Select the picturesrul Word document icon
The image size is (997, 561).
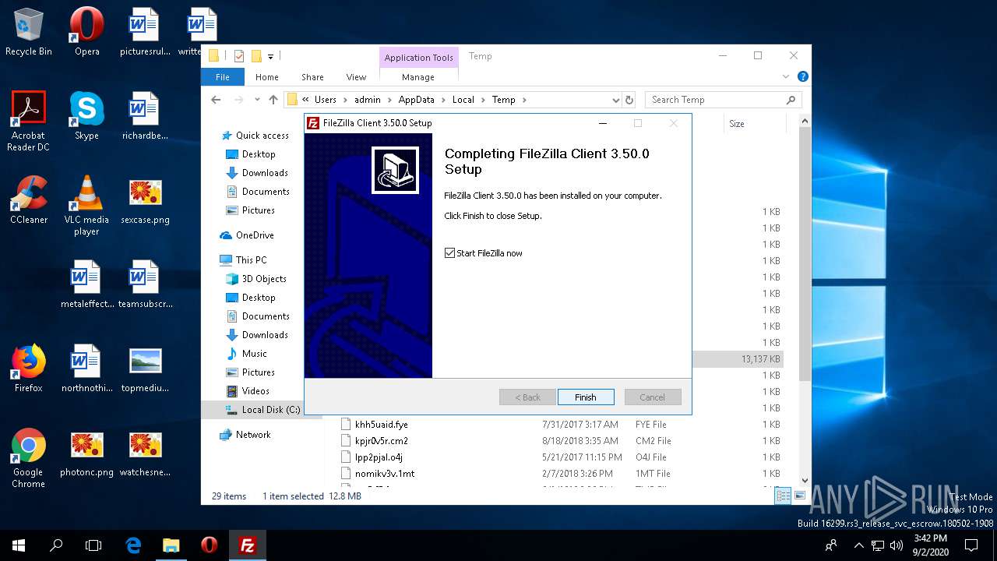pos(145,32)
